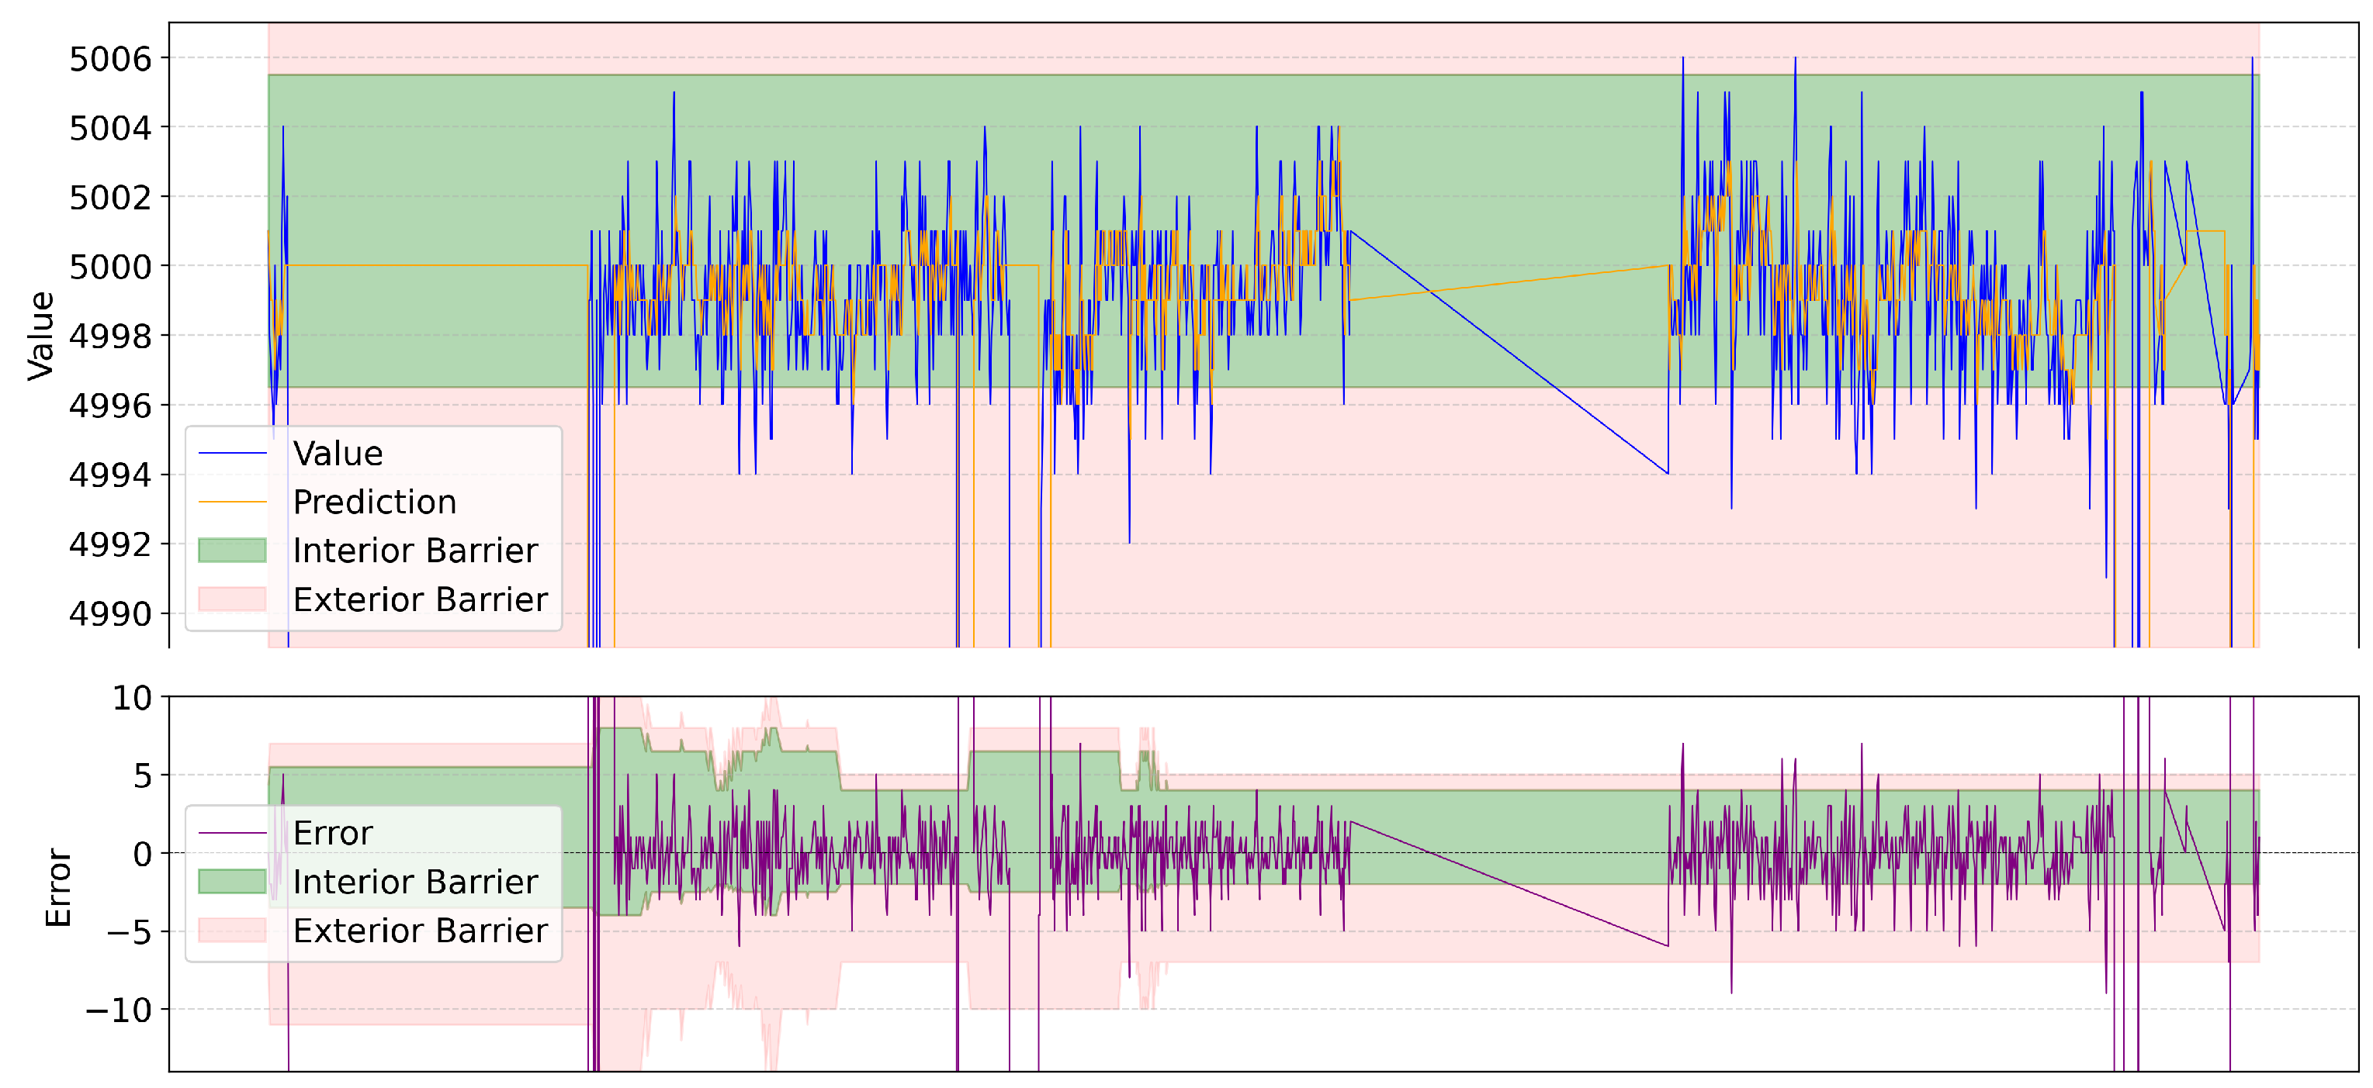Click the 'Error' text in the bottom legend

pyautogui.click(x=333, y=833)
